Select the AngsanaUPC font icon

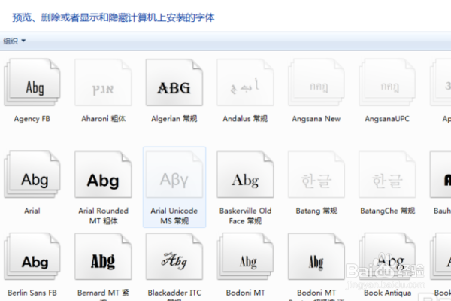point(387,83)
